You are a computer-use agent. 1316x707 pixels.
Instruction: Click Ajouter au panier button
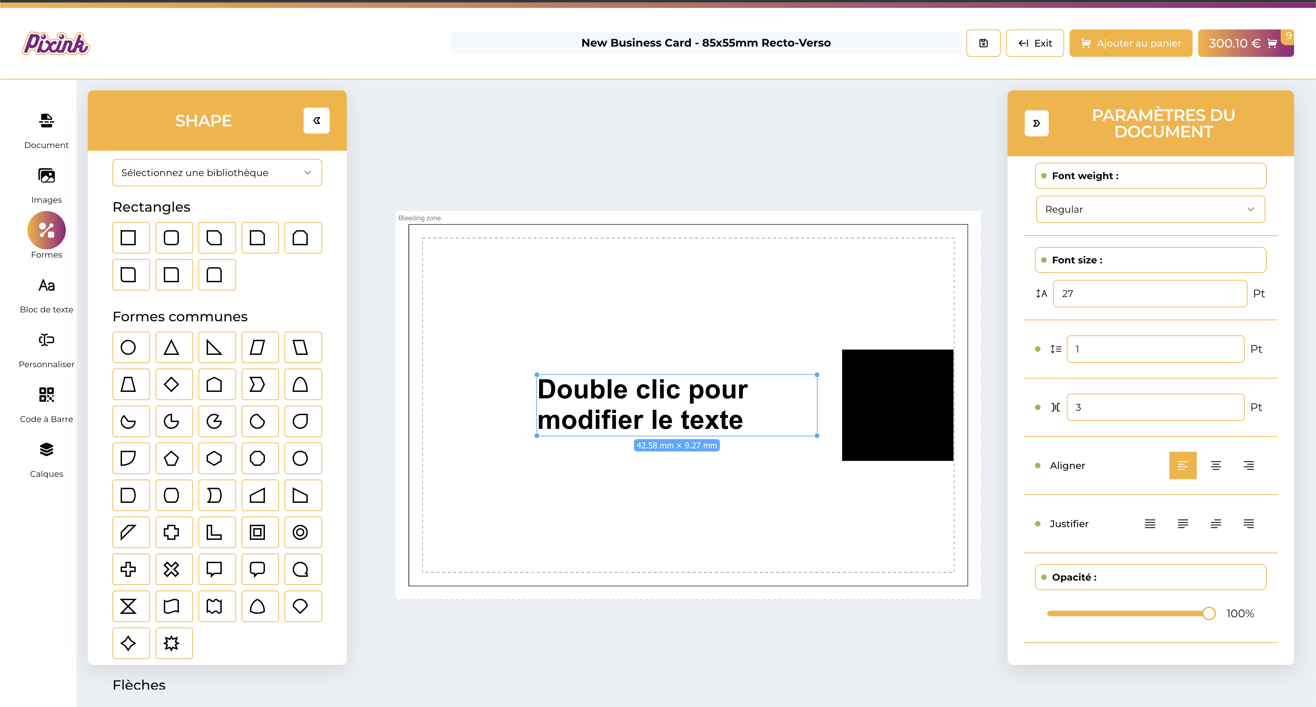1131,44
